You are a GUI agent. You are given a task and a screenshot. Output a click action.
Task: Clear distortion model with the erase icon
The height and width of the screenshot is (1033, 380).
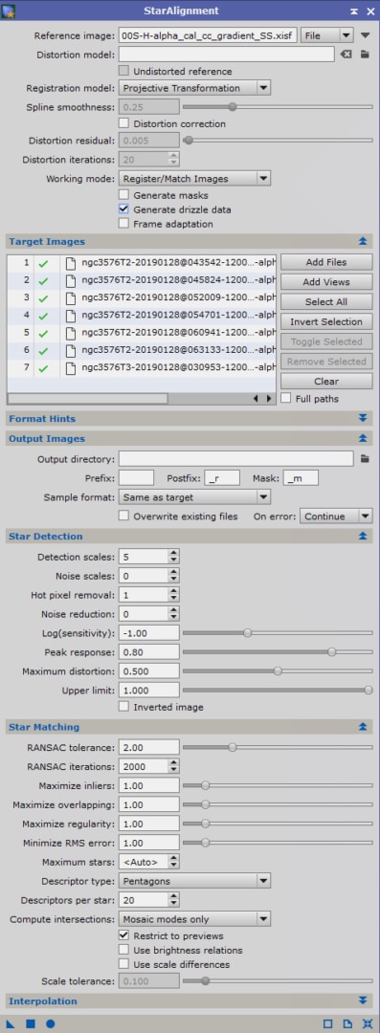pos(346,54)
